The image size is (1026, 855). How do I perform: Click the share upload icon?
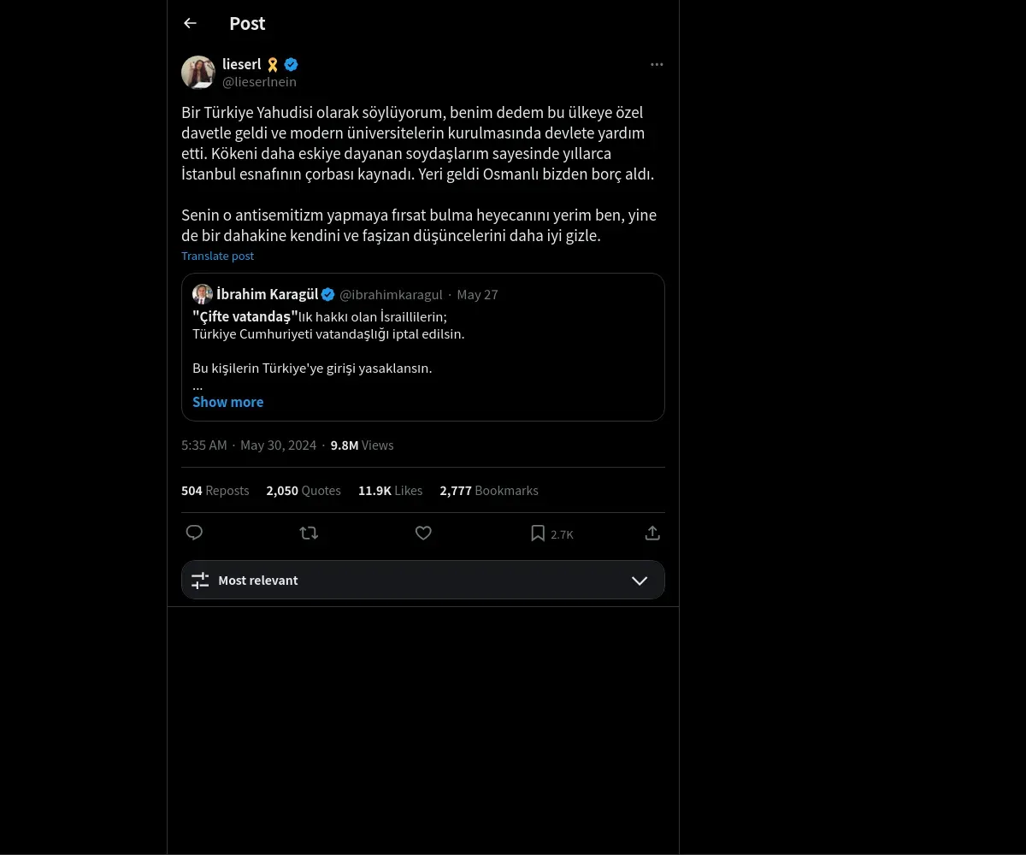[x=652, y=533]
